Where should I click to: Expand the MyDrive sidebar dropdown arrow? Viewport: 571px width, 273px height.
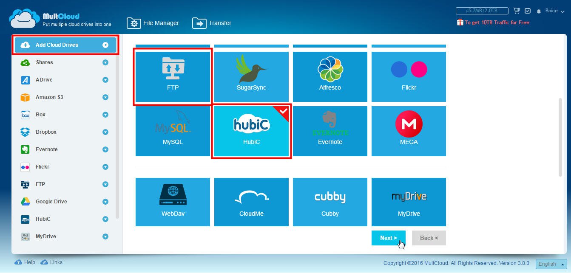[105, 236]
